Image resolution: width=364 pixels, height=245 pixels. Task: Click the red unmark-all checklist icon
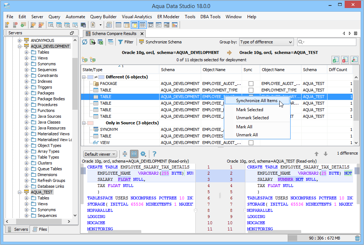345,60
